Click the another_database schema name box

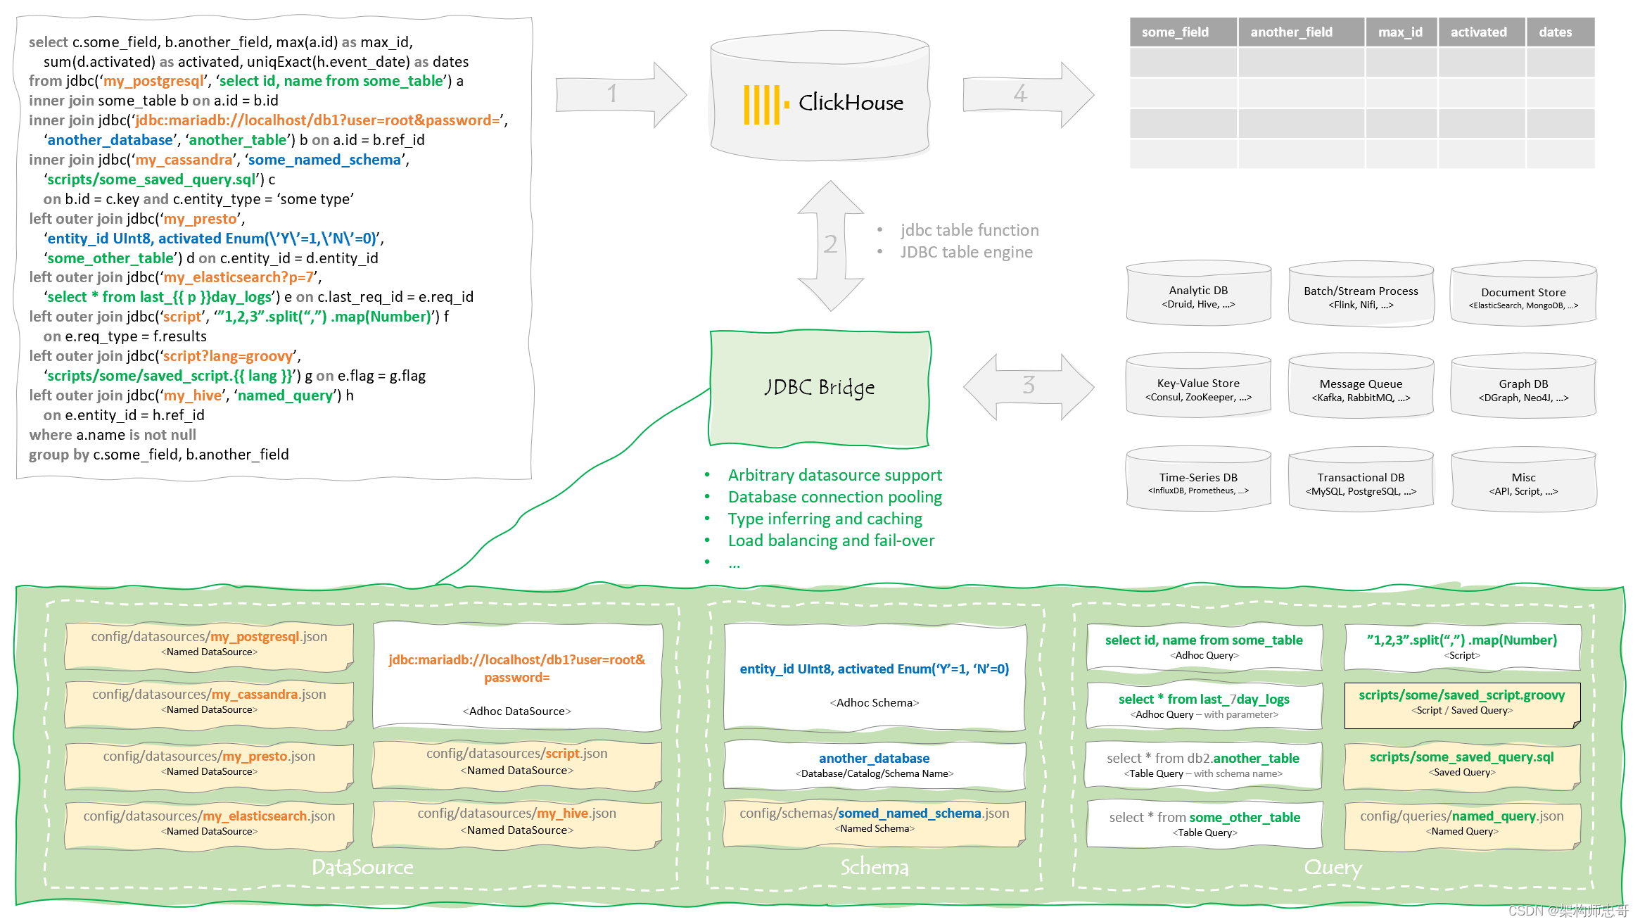(x=874, y=764)
